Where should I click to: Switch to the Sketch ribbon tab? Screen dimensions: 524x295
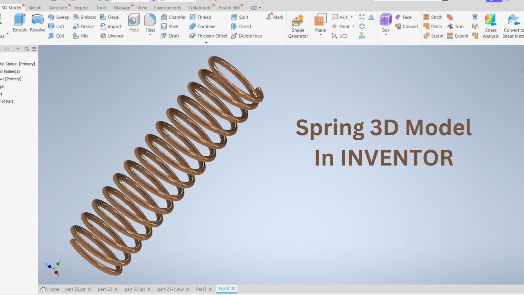click(x=35, y=8)
